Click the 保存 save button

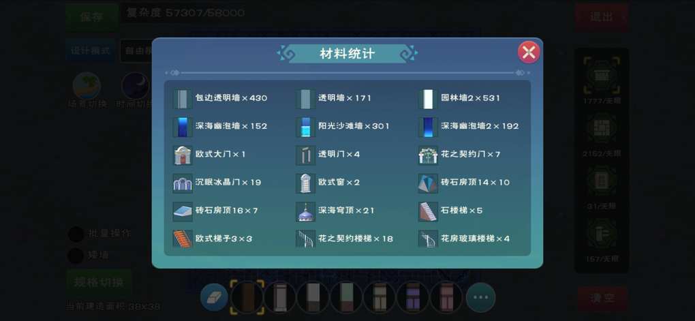[x=92, y=17]
